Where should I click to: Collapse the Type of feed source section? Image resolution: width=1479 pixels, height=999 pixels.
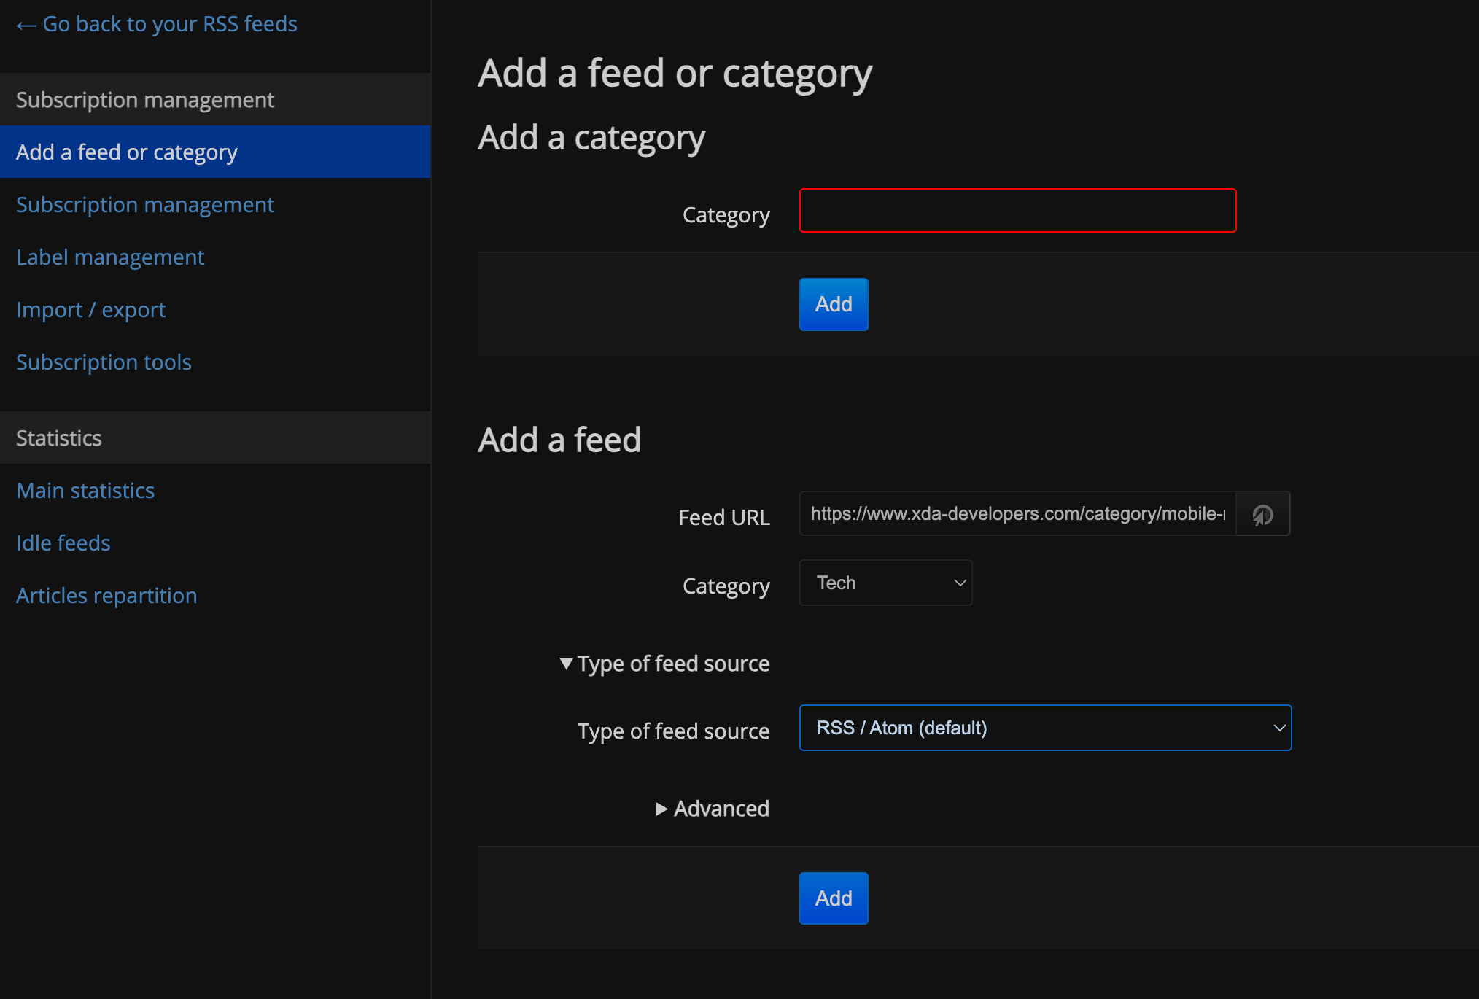pyautogui.click(x=664, y=664)
